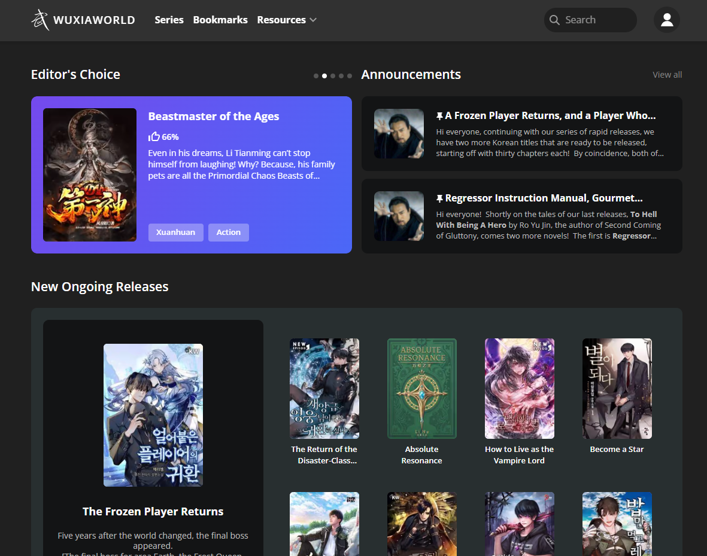This screenshot has width=707, height=556.
Task: Click the pin icon on Frozen Player announcement
Action: tap(439, 116)
